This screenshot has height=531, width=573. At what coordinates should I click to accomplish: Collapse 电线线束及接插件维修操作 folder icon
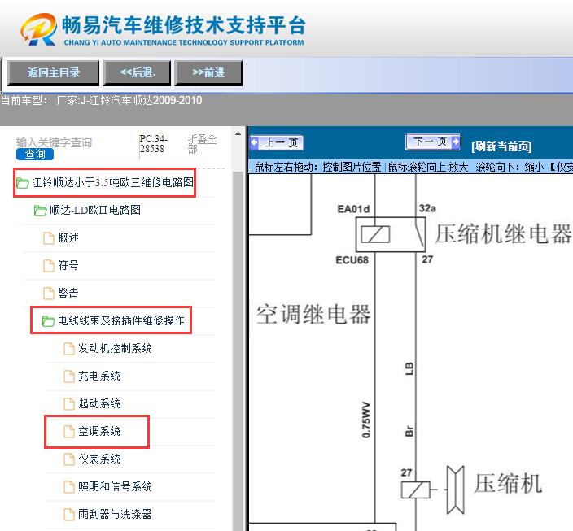48,321
